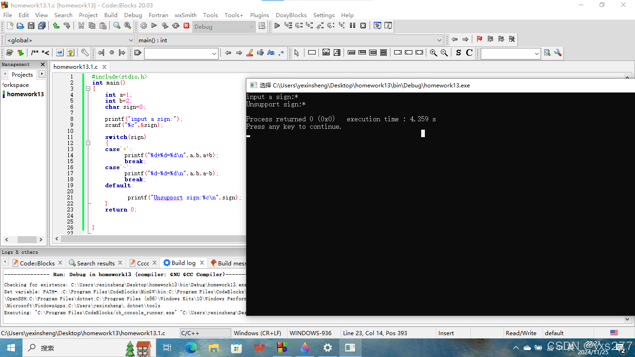Open the main() : int function dropdown
Viewport: 635px width, 357px height.
coord(290,40)
